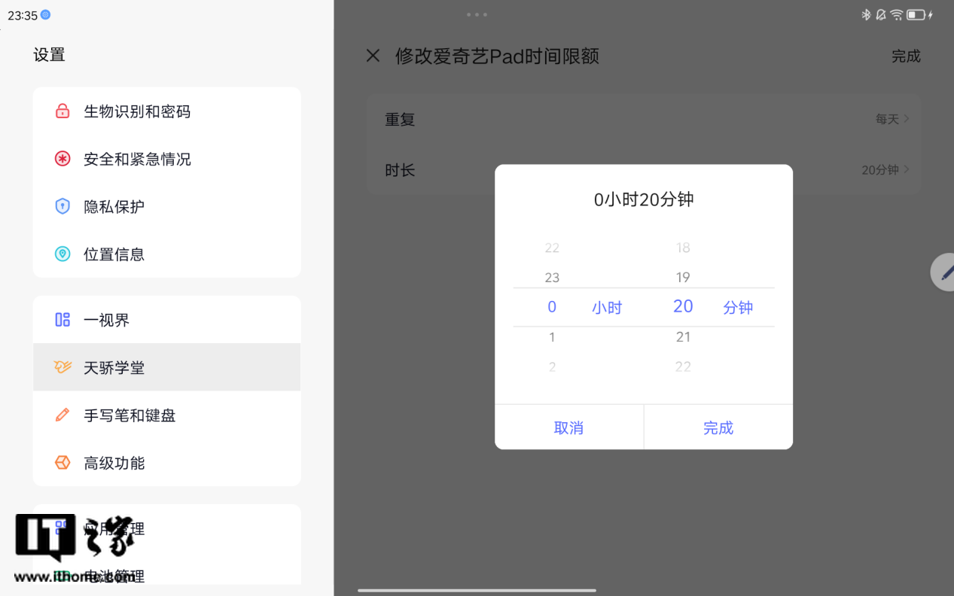Screen dimensions: 954x596
Task: Click the 一视界 layout icon
Action: (x=62, y=320)
